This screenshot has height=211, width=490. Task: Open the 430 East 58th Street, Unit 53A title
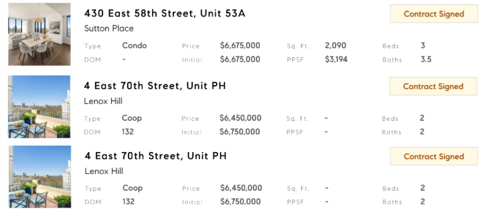(165, 13)
